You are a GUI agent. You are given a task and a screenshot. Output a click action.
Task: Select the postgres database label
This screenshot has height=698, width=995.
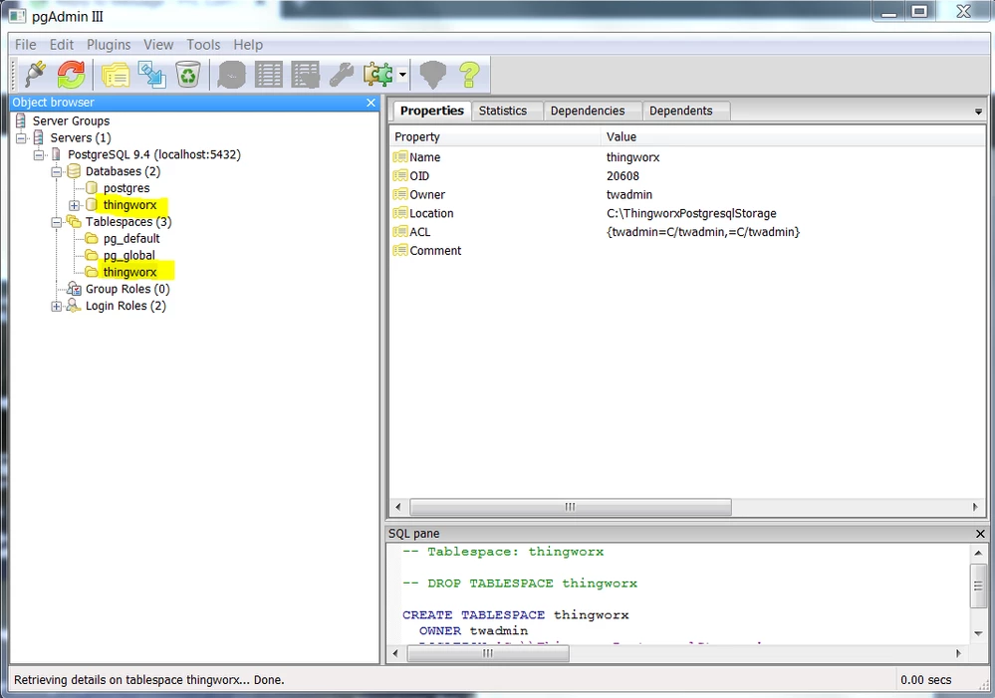pos(126,188)
